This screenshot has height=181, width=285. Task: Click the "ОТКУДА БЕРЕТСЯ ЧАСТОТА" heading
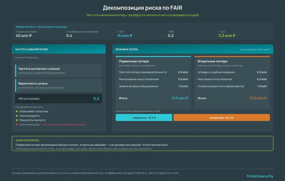coord(29,107)
